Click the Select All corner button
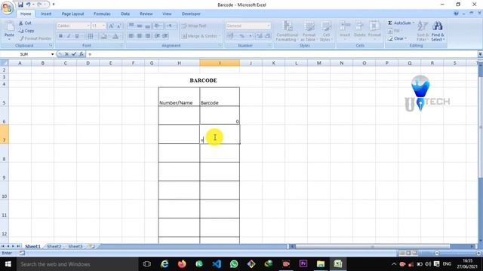The height and width of the screenshot is (271, 483). point(4,63)
